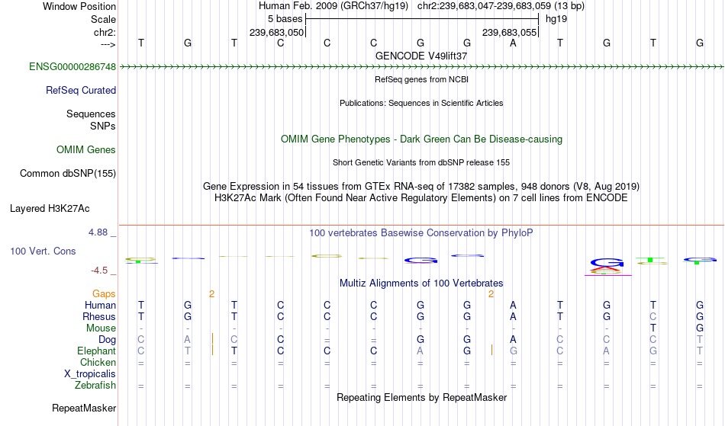Click Repeating Elements by RepeatMasker title
Viewport: 725px width, 426px height.
pos(422,398)
